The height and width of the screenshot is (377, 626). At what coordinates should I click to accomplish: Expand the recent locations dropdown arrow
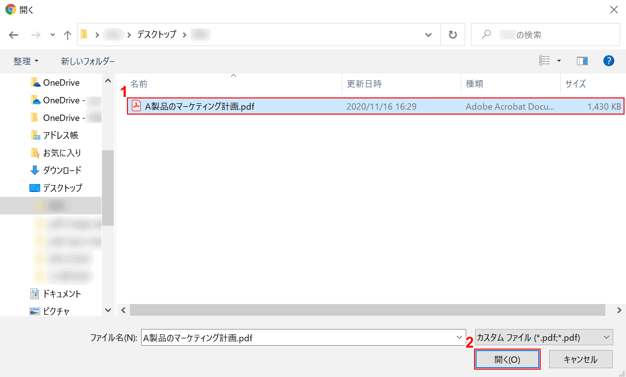(53, 35)
